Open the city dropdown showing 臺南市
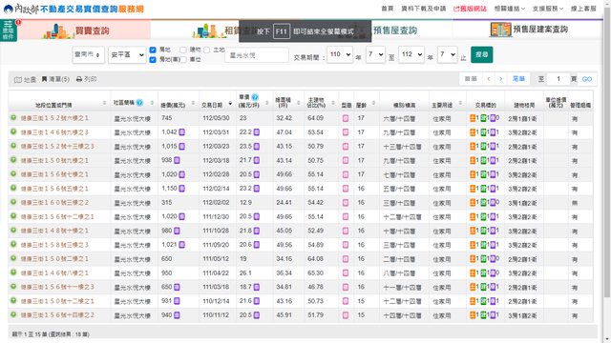Viewport: 611px width, 343px height. [88, 55]
